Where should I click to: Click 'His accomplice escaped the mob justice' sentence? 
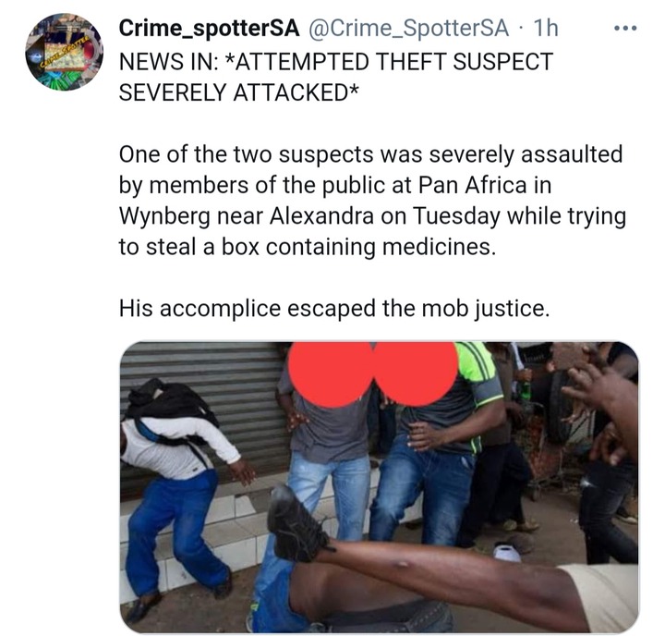point(334,309)
